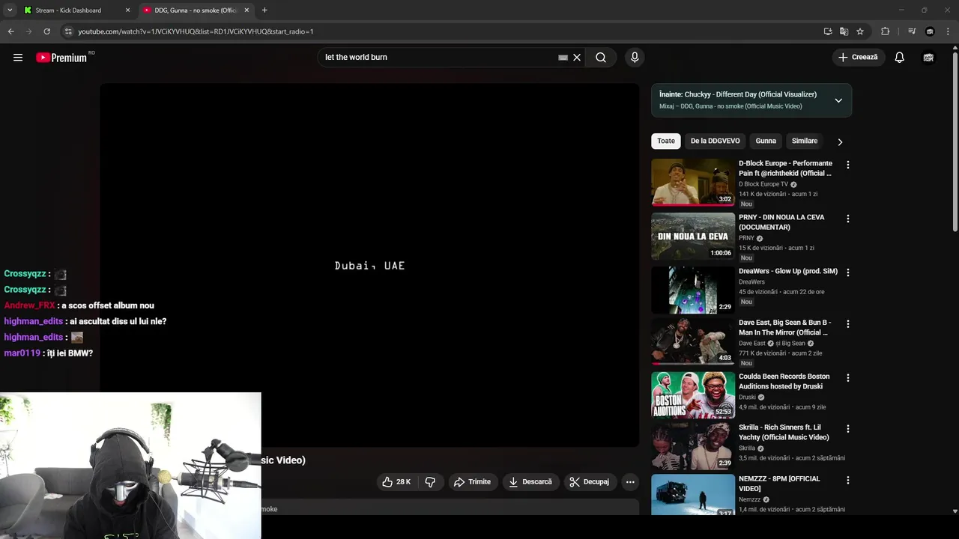Open the Boston Auditions thumbnail
The height and width of the screenshot is (539, 959).
coord(693,395)
